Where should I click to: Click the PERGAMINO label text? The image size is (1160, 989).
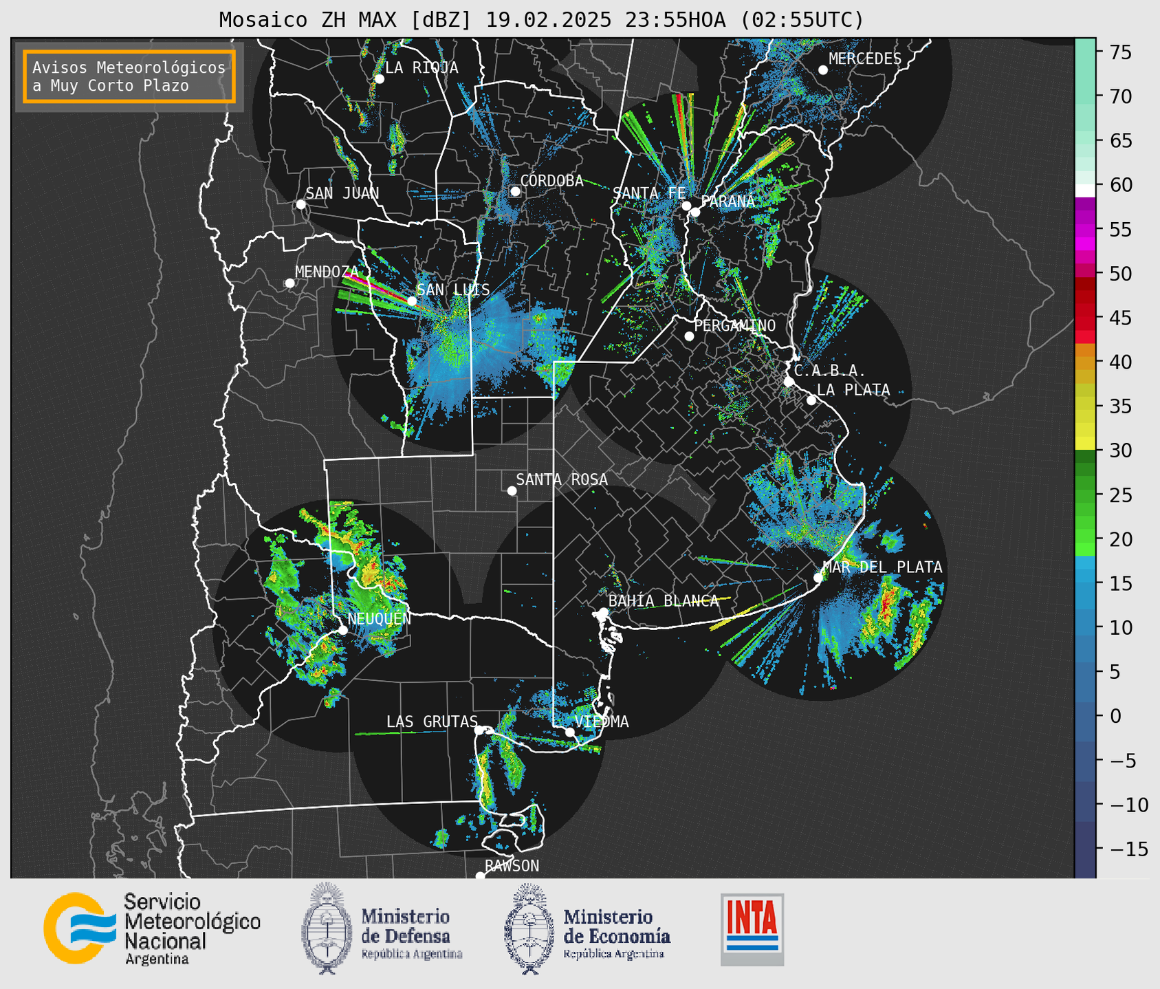(735, 325)
